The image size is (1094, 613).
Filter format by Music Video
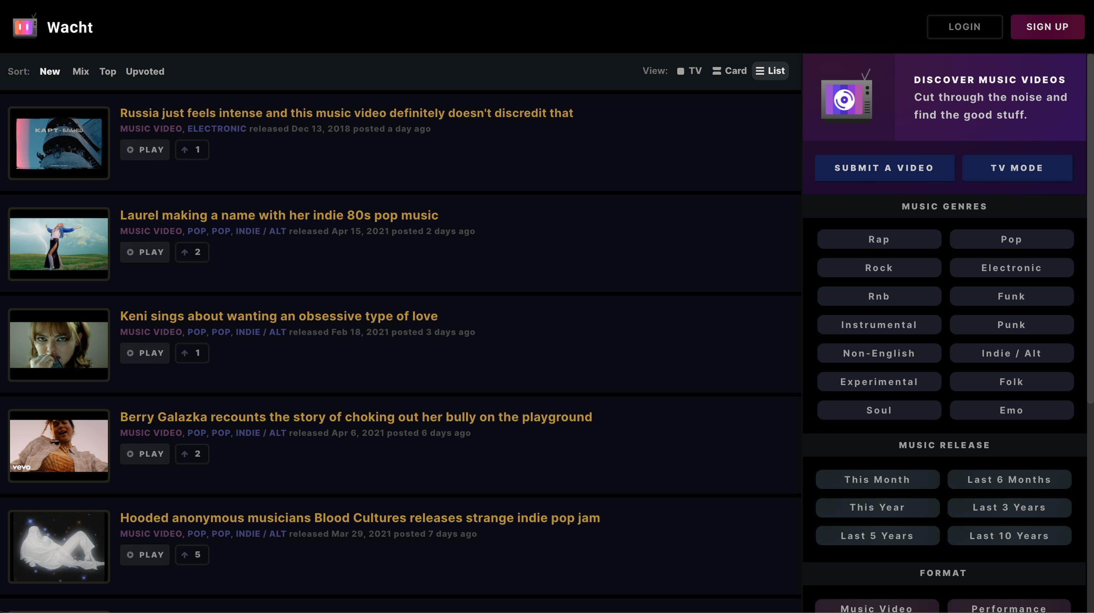click(877, 606)
